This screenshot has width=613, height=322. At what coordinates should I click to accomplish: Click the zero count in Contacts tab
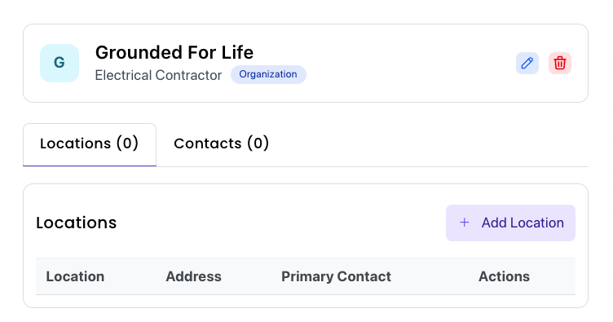[258, 143]
